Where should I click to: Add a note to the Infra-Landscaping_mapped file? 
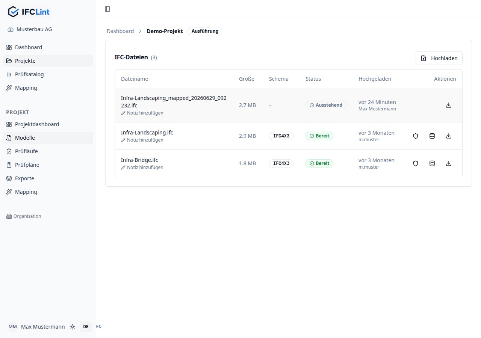click(x=142, y=113)
